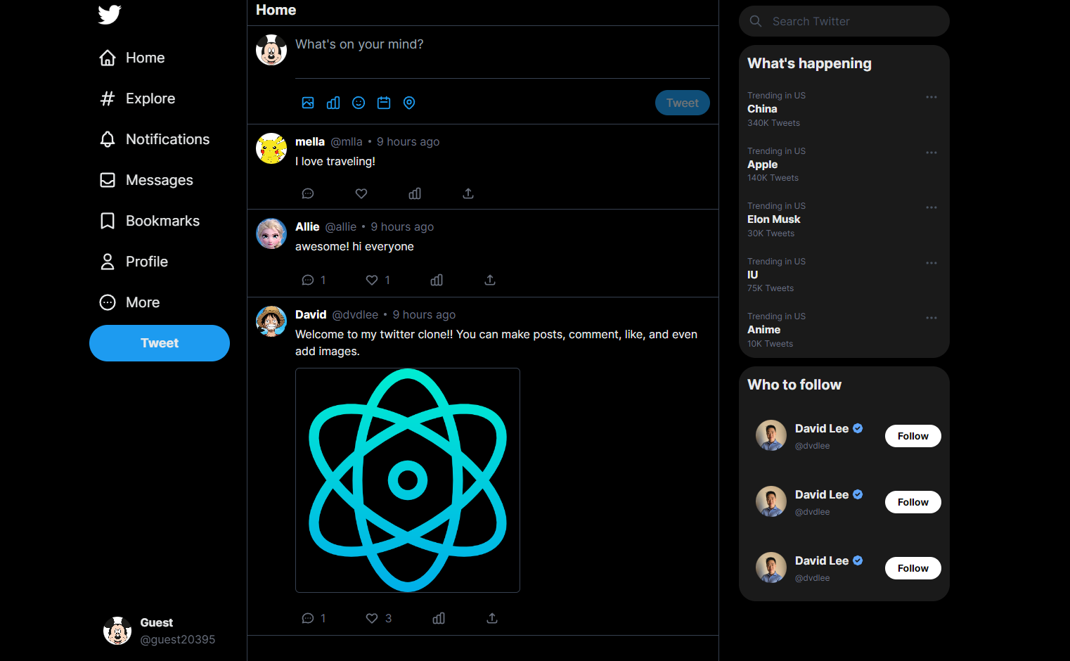Open more options for the Anime trend
1070x661 pixels.
point(932,317)
